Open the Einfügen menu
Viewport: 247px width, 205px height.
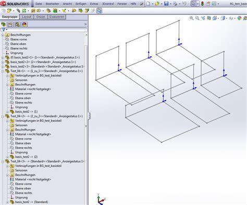(81, 4)
